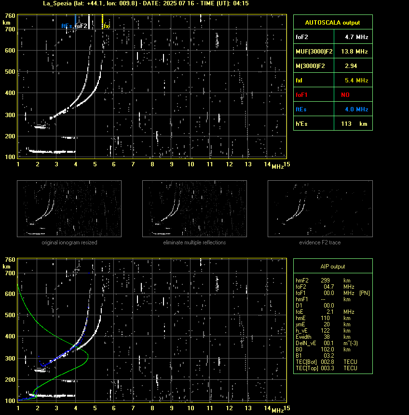Click the TEC[Top] value '003.3'
Viewport: 409px width, 415px height.
coord(327,368)
